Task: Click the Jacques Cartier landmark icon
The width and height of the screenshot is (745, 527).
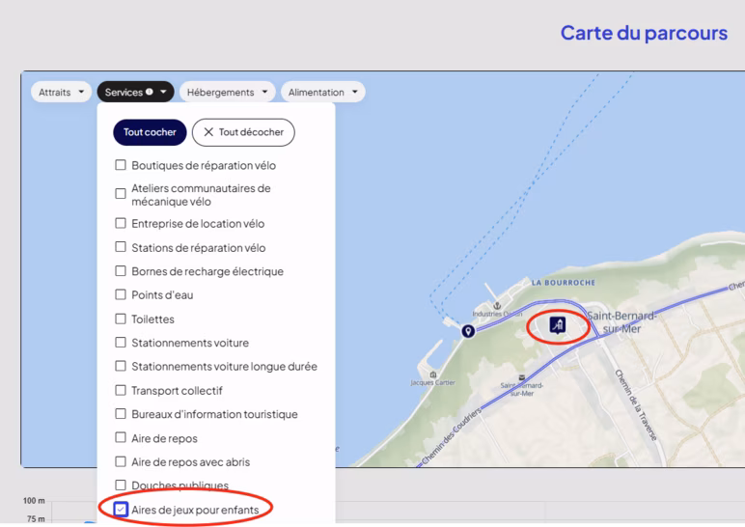Action: point(433,374)
